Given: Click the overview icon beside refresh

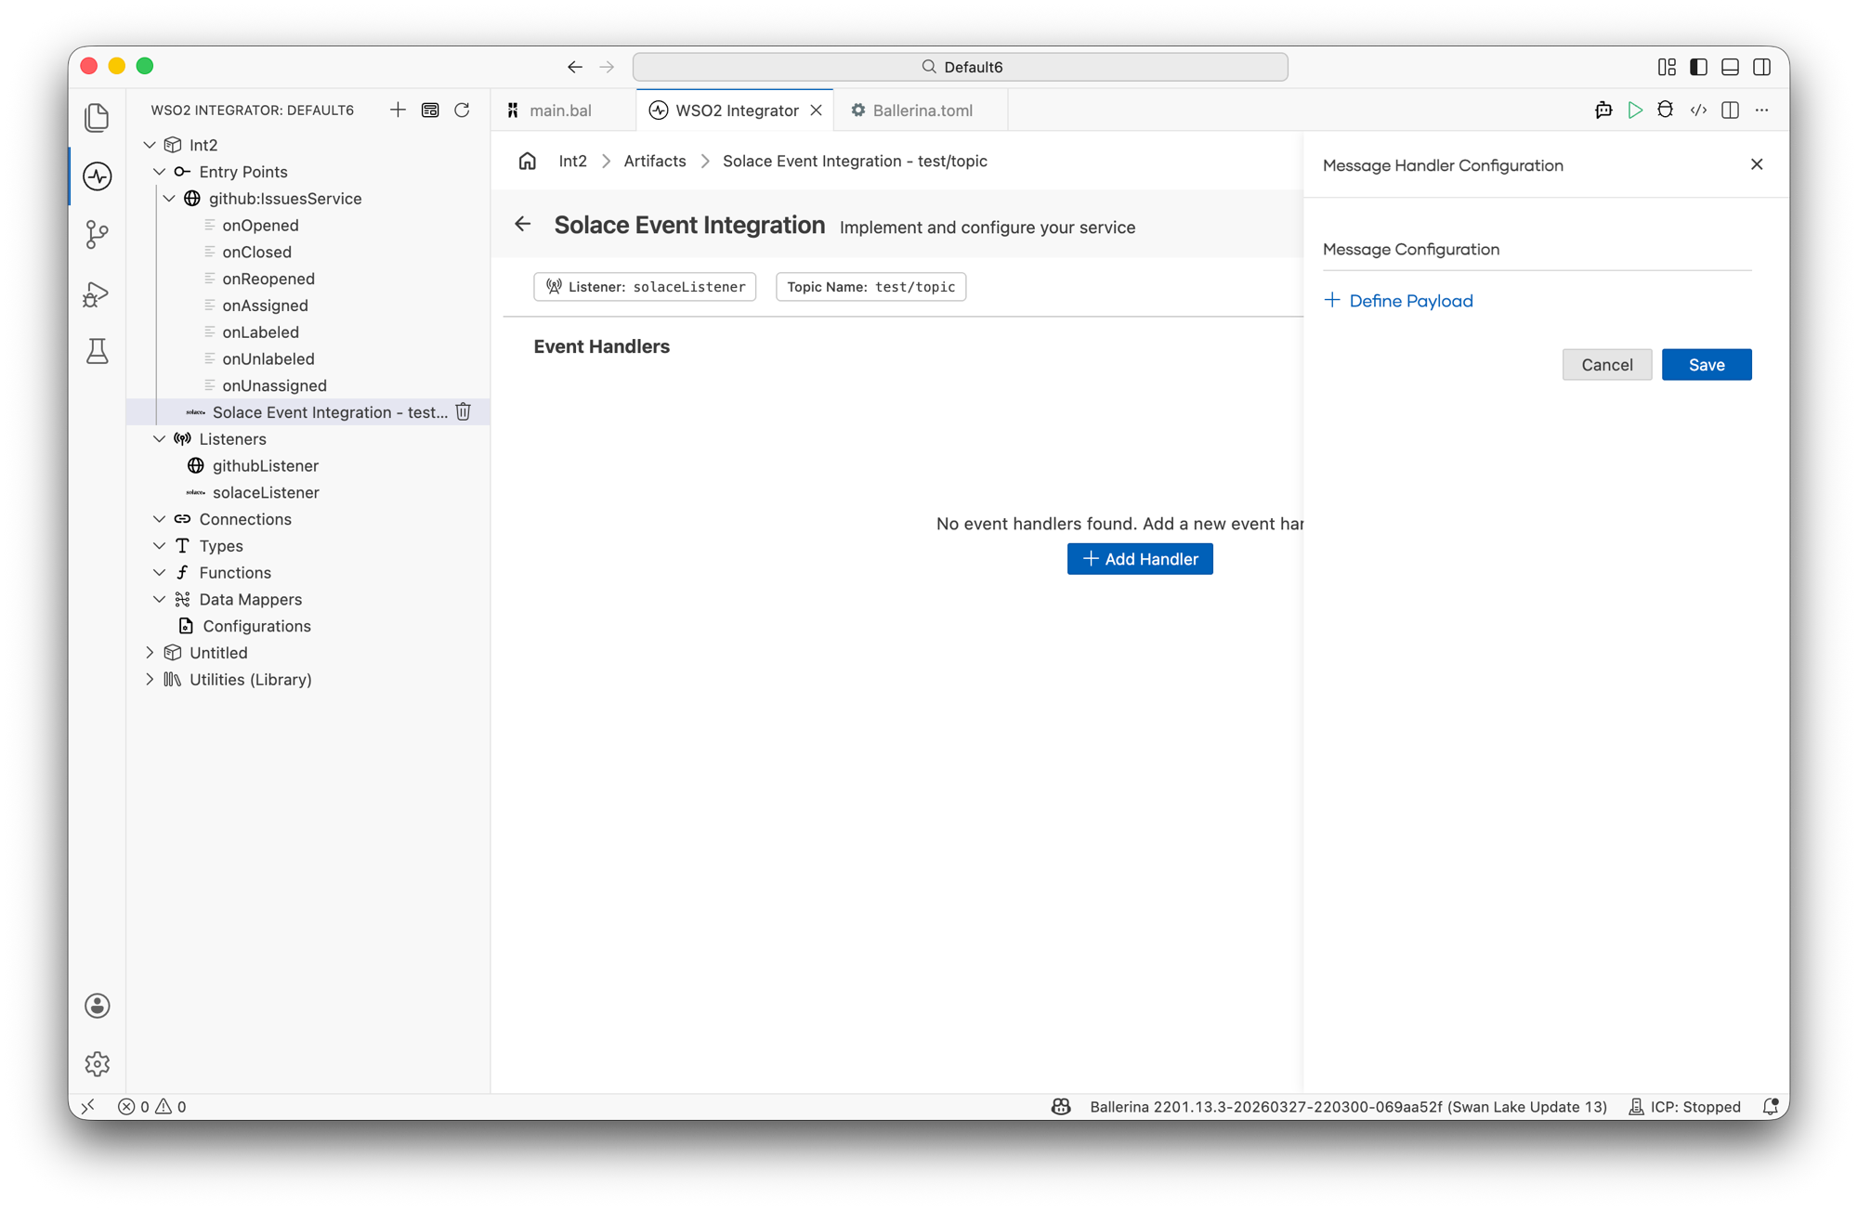Looking at the screenshot, I should (430, 110).
